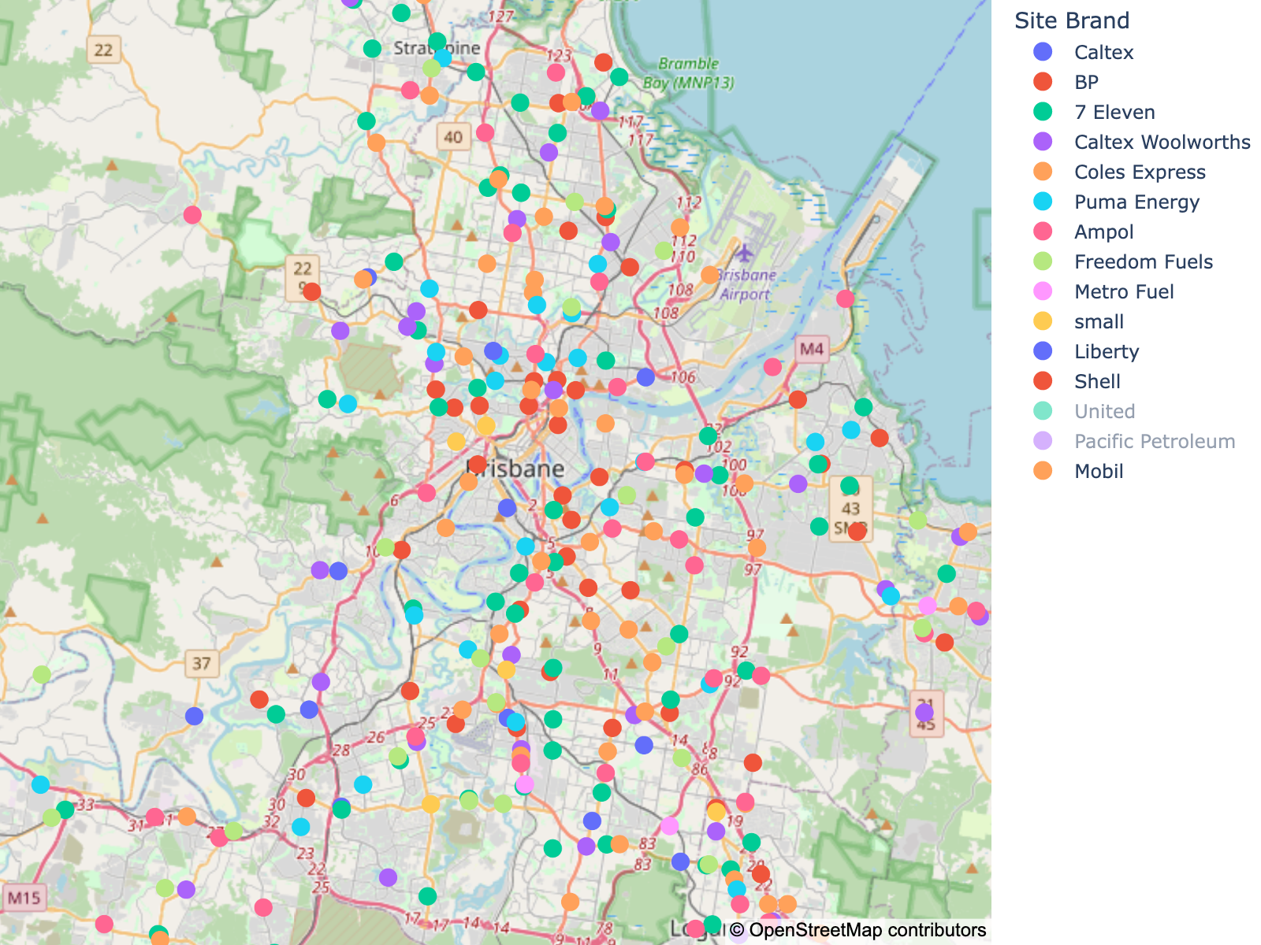
Task: Open OpenStreetMap contributors attribution link
Action: 867,931
